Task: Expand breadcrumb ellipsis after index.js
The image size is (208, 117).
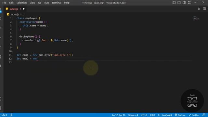Action: coord(23,14)
